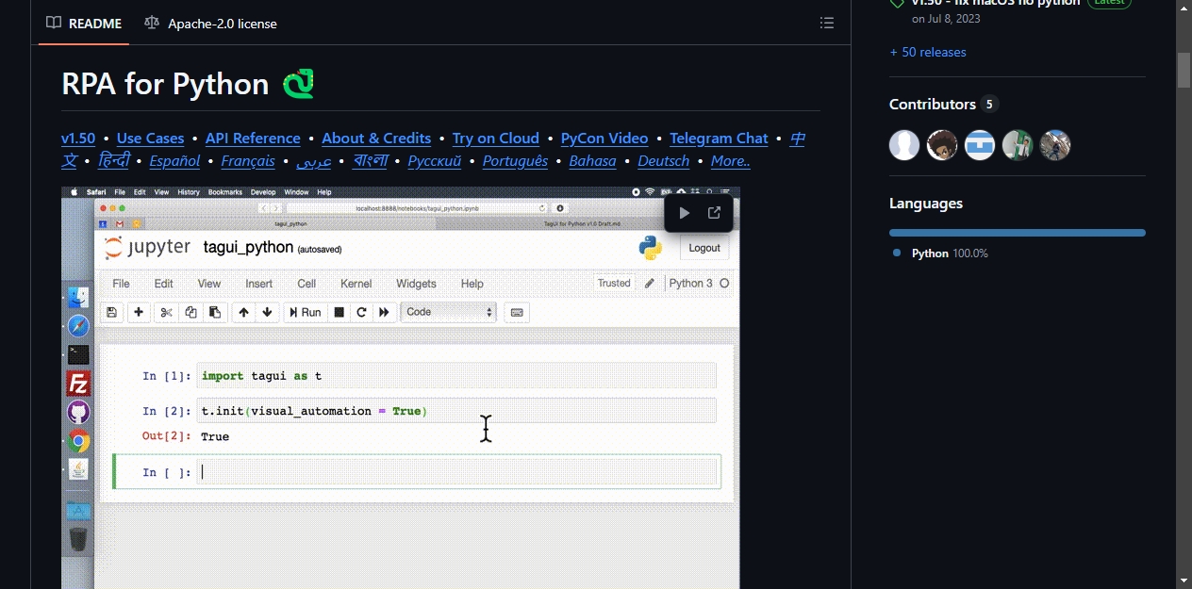The image size is (1192, 589).
Task: Click the Trusted notebook indicator
Action: pos(614,283)
